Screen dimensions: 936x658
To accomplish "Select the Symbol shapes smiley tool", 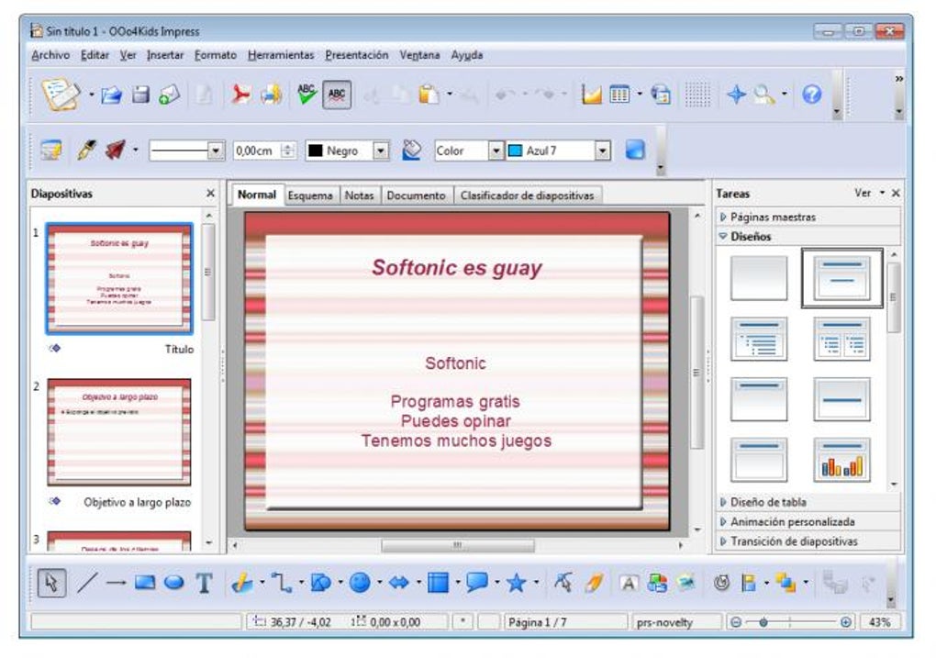I will [x=360, y=583].
